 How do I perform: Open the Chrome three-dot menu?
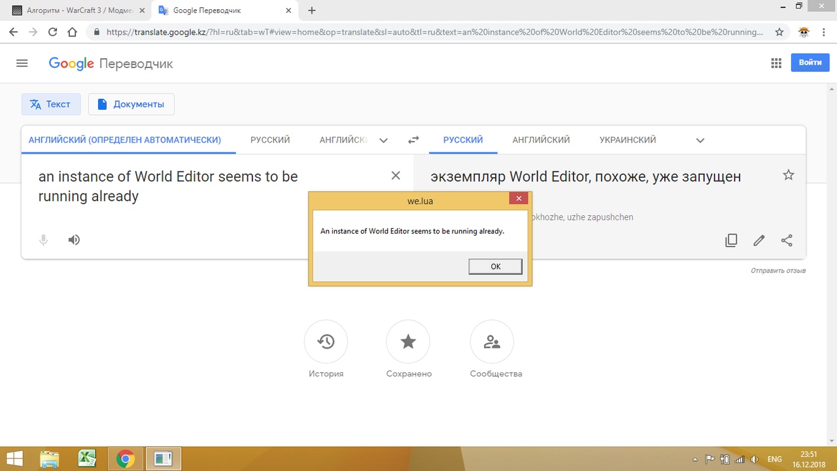824,31
